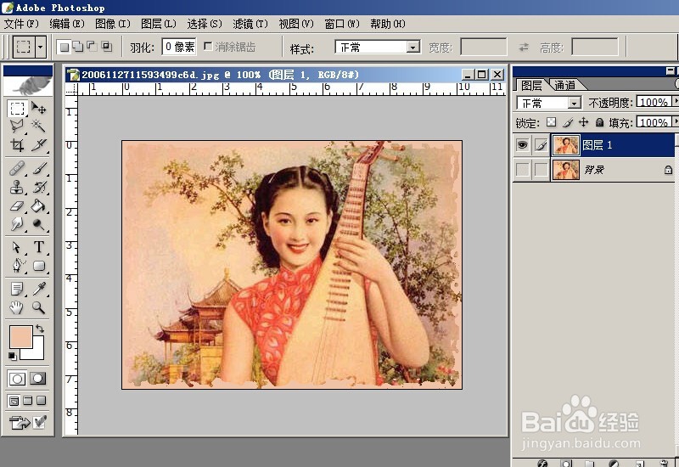679x467 pixels.
Task: Toggle lock position icon
Action: pos(584,122)
